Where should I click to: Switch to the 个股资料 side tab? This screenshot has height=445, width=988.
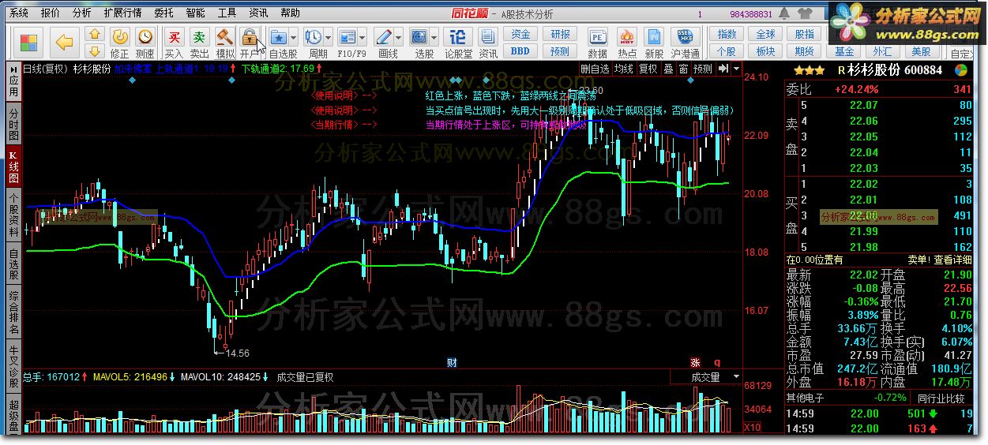(13, 215)
